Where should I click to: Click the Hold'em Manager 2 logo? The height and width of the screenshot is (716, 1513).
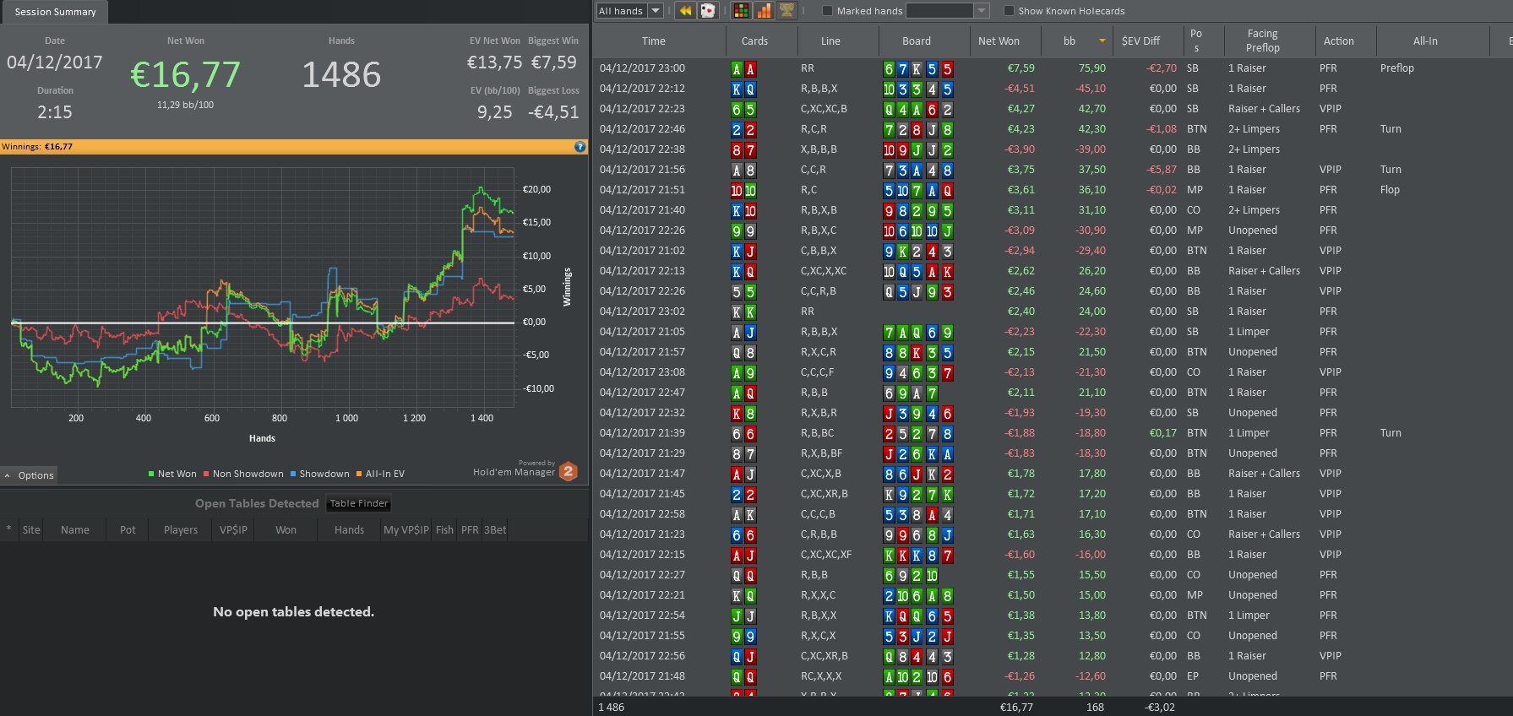[569, 471]
